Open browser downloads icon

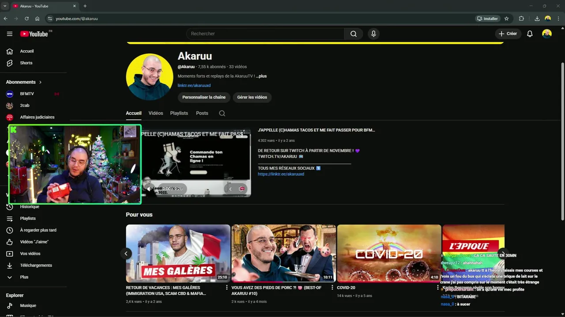(x=537, y=18)
